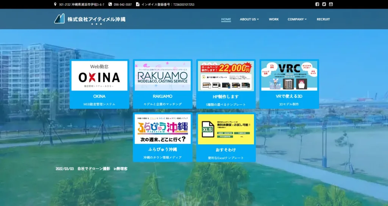Open the 22,000円 homepage production banner
Image resolution: width=388 pixels, height=206 pixels.
click(x=226, y=76)
